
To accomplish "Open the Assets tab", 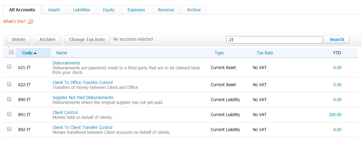I will pyautogui.click(x=54, y=10).
